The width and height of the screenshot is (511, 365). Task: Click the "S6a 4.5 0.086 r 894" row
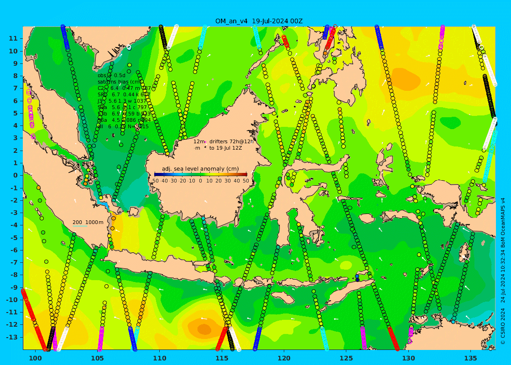124,120
